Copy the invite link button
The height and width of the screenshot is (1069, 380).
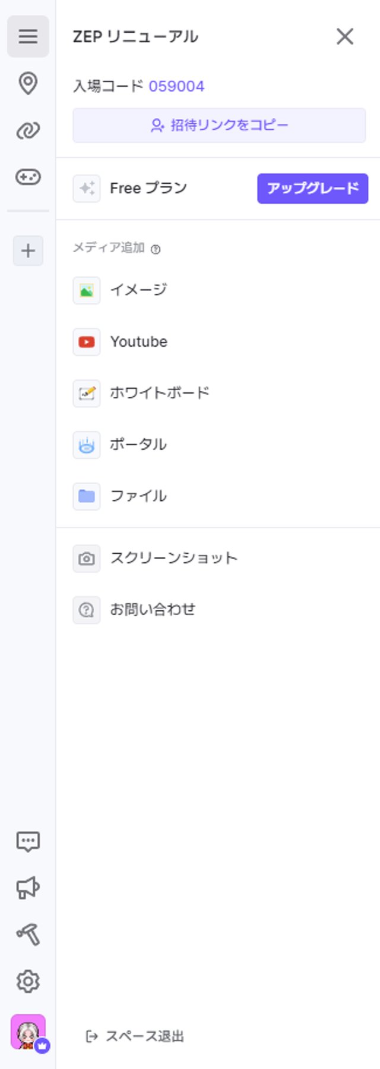[x=219, y=126]
